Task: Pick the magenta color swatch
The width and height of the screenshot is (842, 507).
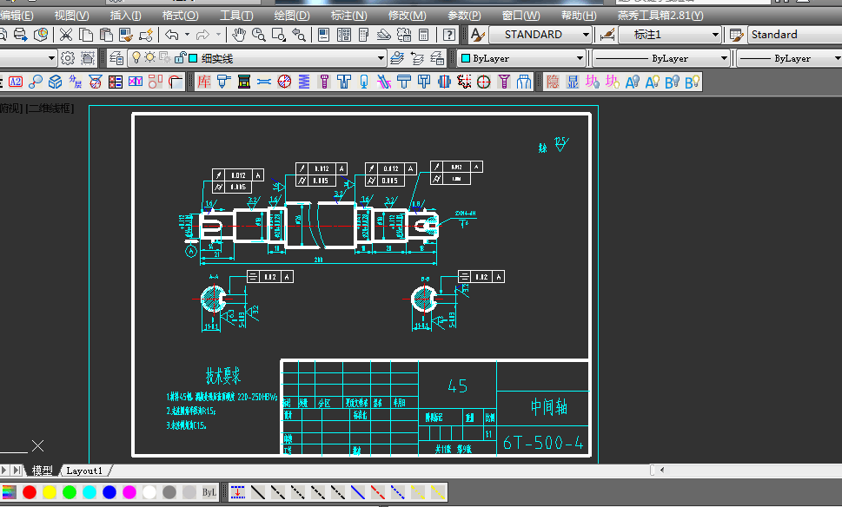Action: [x=129, y=492]
